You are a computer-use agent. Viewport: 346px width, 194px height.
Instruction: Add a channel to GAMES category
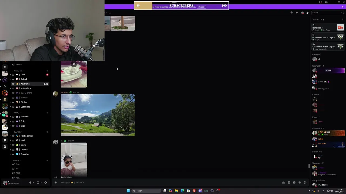tap(47, 132)
